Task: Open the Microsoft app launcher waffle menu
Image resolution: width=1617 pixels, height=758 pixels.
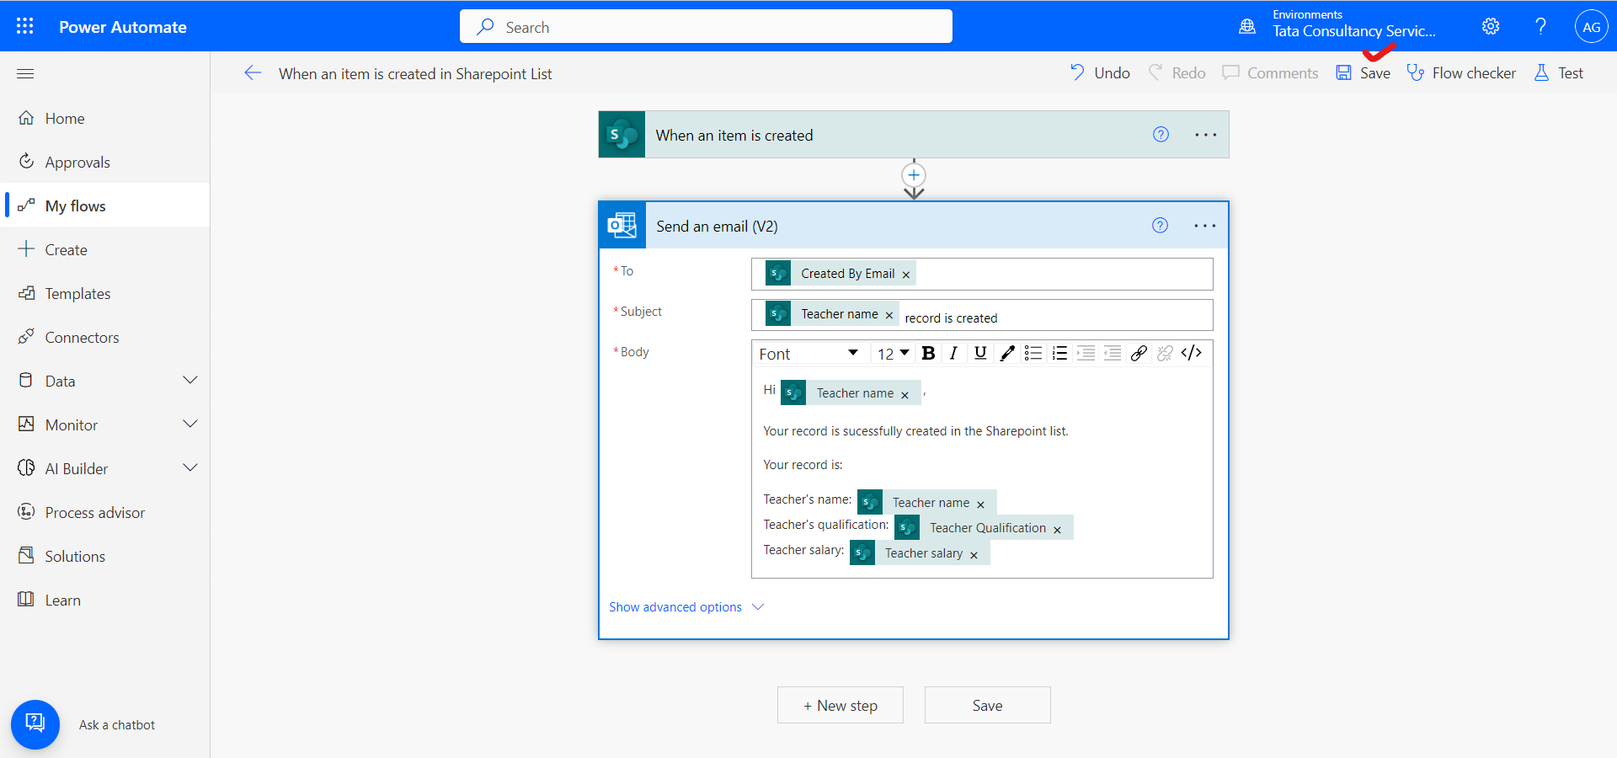Action: [x=24, y=26]
